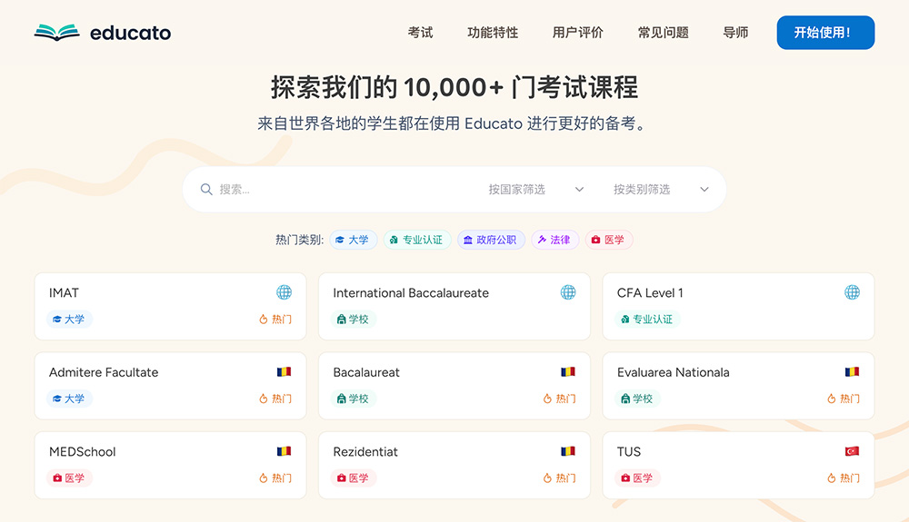Open the Rezidentiat card title
This screenshot has width=909, height=522.
pyautogui.click(x=365, y=451)
